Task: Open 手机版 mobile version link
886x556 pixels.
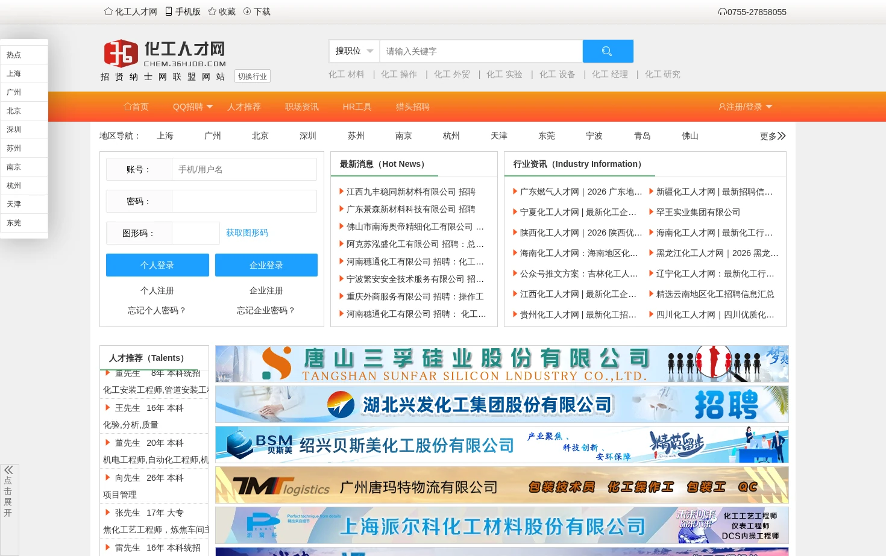Action: 183,11
